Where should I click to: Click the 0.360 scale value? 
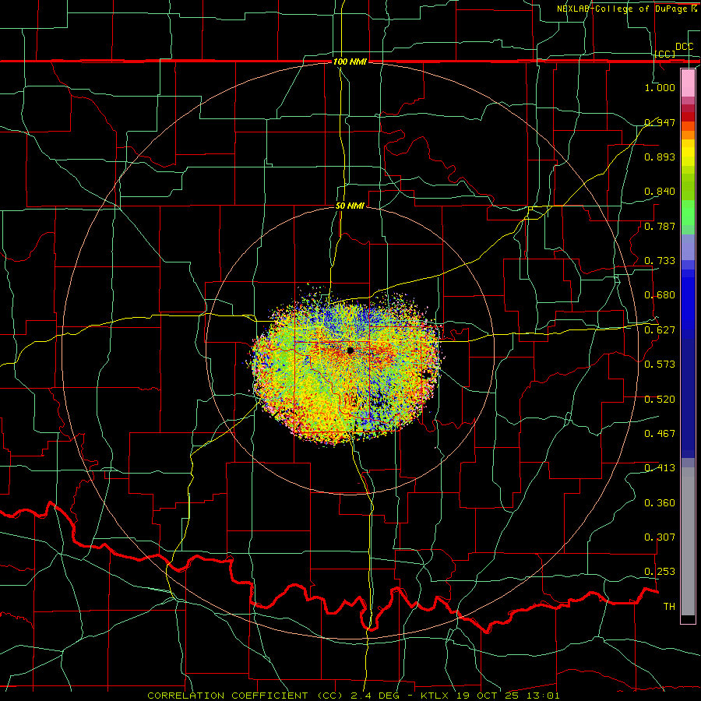pos(660,503)
